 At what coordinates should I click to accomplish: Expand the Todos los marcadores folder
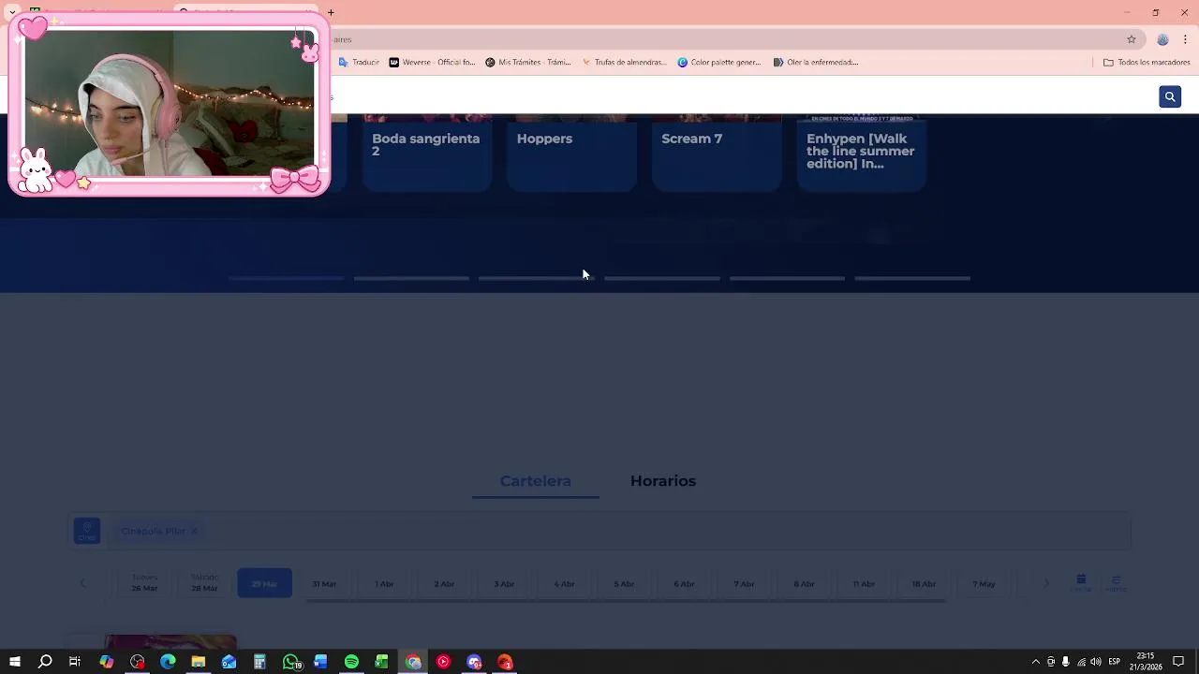(1147, 63)
